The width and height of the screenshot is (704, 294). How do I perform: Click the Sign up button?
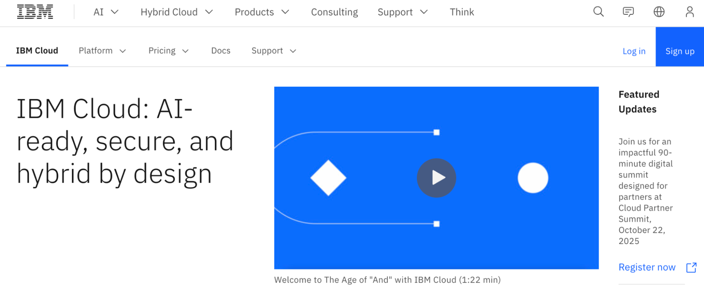coord(680,47)
